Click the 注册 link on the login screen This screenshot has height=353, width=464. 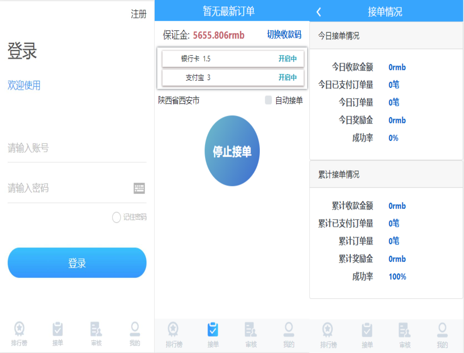(x=139, y=14)
